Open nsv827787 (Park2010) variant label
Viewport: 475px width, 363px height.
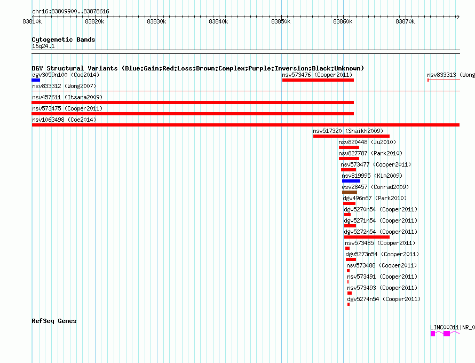(x=370, y=153)
